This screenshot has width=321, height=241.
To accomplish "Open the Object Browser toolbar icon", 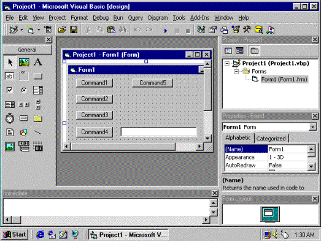I will pyautogui.click(x=236, y=29).
